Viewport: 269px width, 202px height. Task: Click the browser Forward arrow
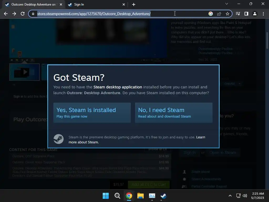(x=14, y=14)
